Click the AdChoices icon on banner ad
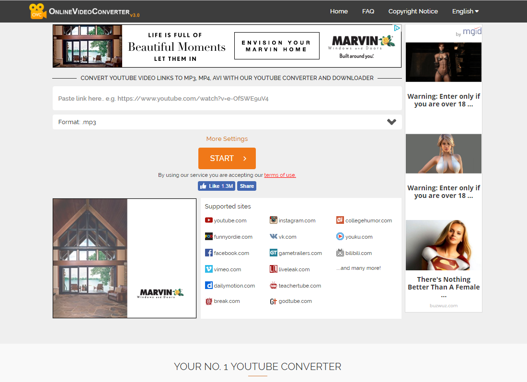The width and height of the screenshot is (527, 382). (x=397, y=28)
